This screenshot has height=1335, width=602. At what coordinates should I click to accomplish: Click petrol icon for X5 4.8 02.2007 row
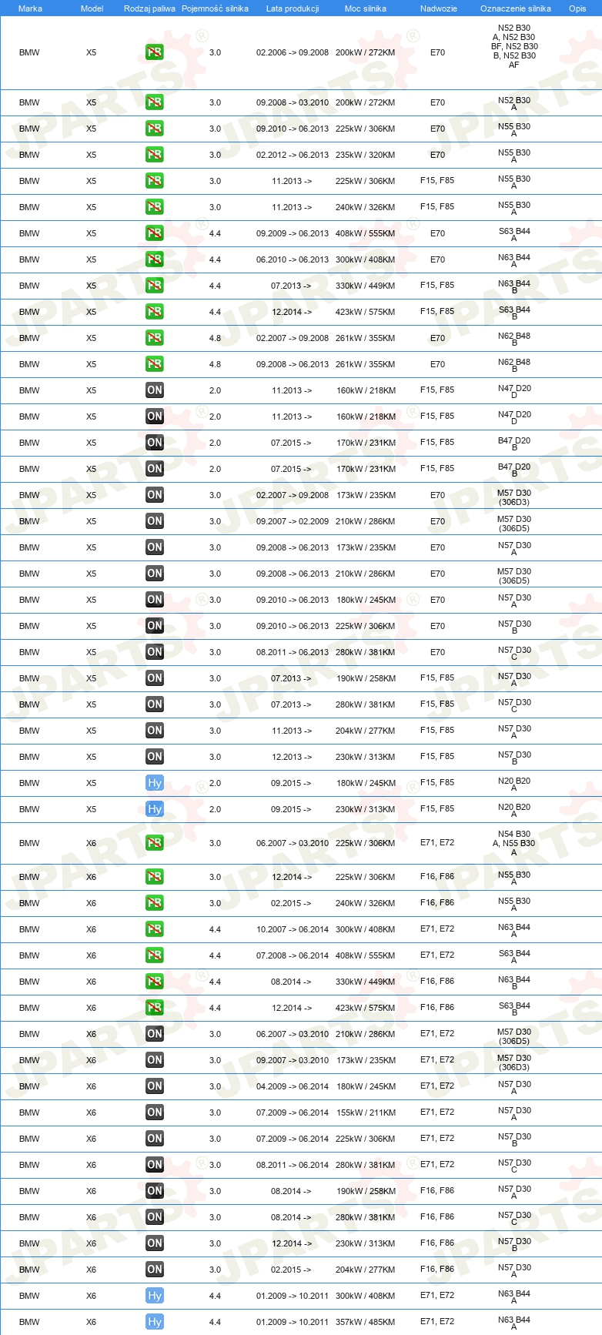coord(155,338)
